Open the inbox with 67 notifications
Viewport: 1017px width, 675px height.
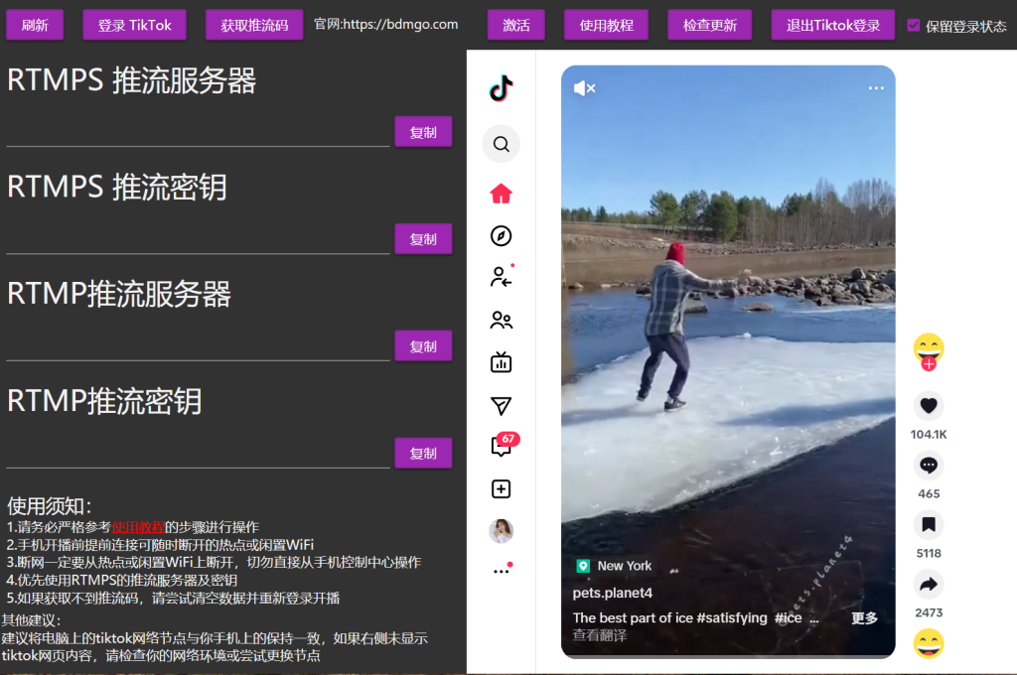(x=502, y=446)
